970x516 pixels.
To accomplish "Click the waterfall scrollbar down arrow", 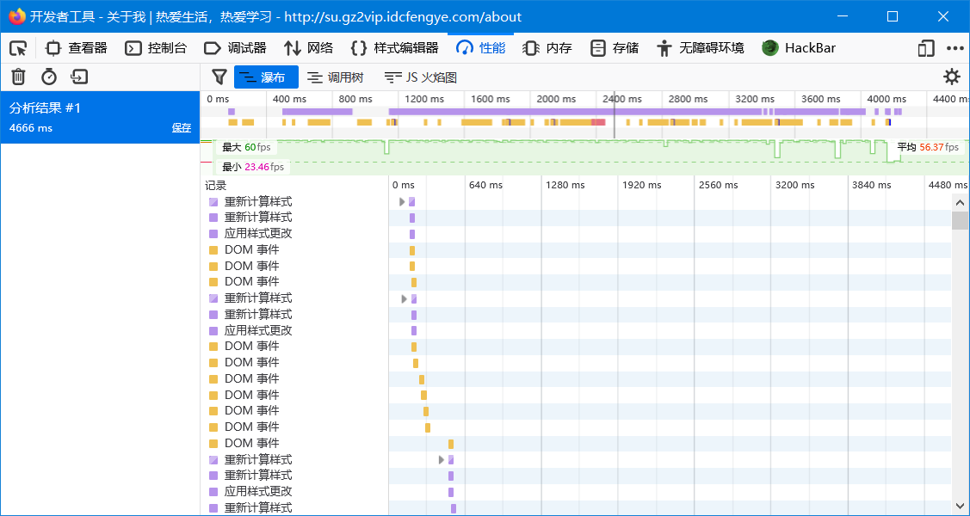I will [x=961, y=507].
